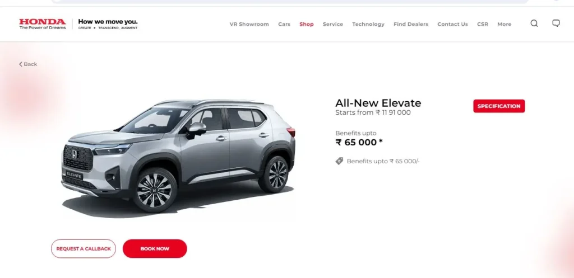Click the silver Elevate car image
The width and height of the screenshot is (574, 278).
178,156
